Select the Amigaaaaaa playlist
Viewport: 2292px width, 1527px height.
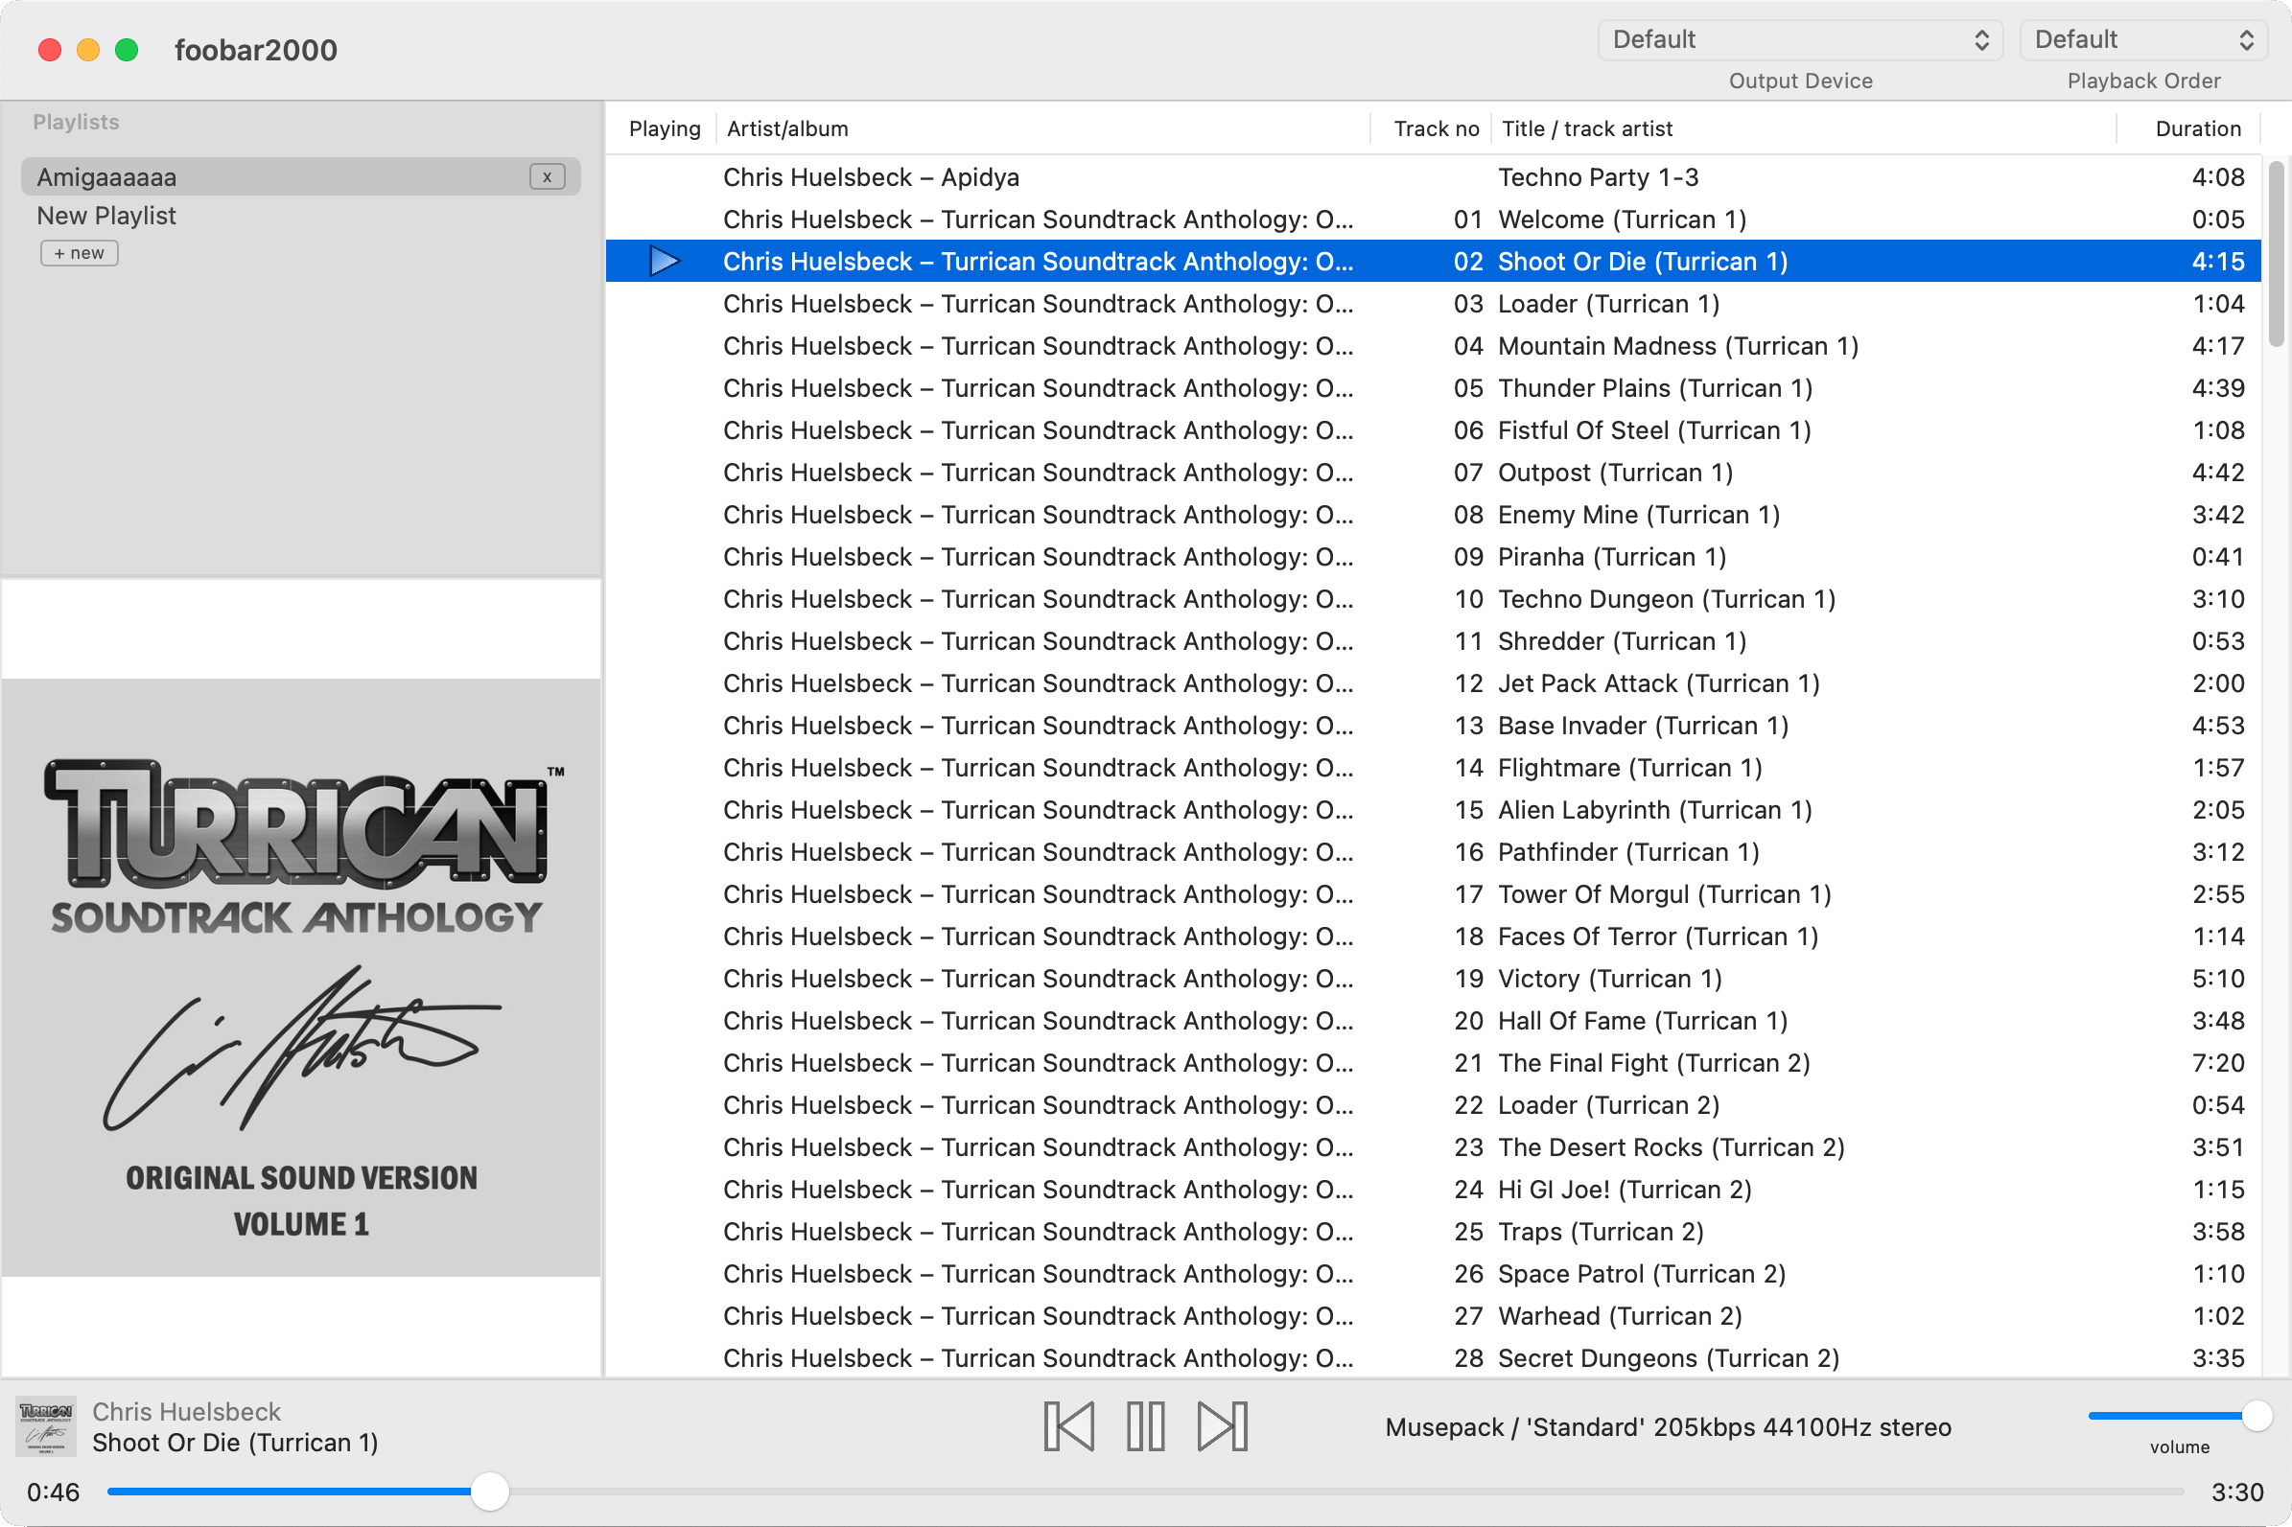tap(107, 177)
